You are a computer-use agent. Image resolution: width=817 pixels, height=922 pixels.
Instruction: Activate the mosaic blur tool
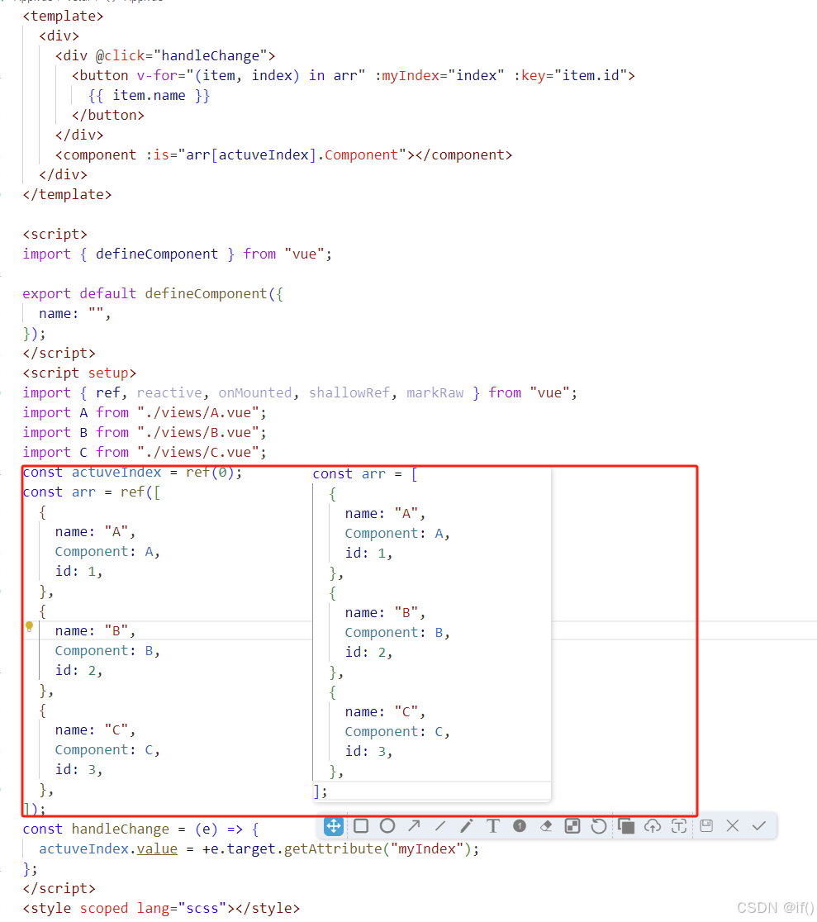(x=572, y=825)
